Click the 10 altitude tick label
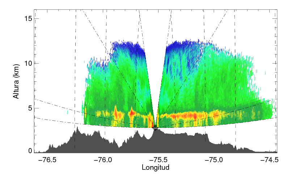 (28, 64)
